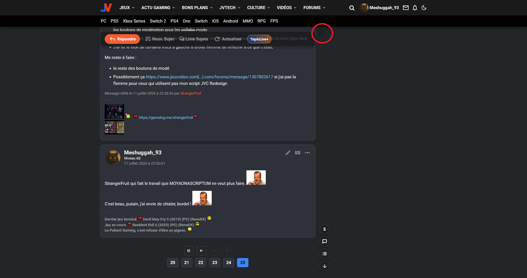Go to page 22

click(x=201, y=263)
